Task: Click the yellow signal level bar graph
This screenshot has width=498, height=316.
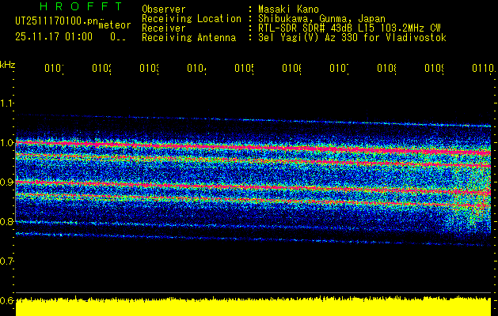Action: (253, 307)
